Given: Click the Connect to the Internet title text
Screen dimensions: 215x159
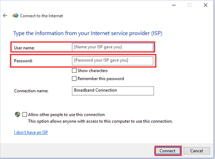Looking at the screenshot, I should point(41,16).
